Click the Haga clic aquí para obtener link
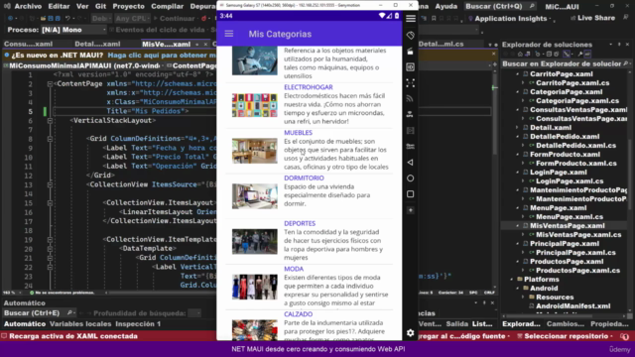Image resolution: width=635 pixels, height=357 pixels. [162, 56]
